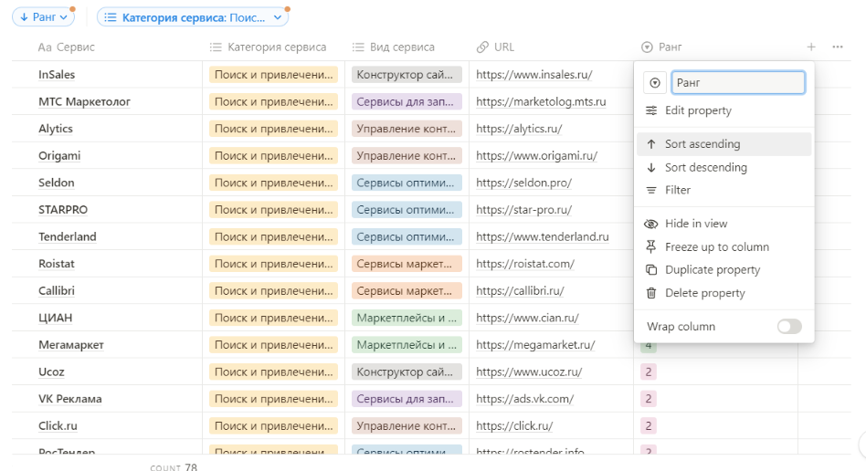
Task: Add a new column with the plus icon
Action: tap(811, 47)
